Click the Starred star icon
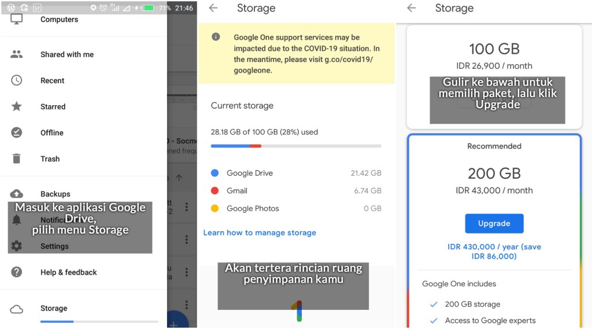Screen dimensions: 592x329 point(17,106)
